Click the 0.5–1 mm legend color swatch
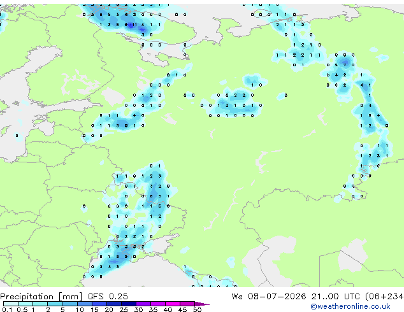 point(25,304)
